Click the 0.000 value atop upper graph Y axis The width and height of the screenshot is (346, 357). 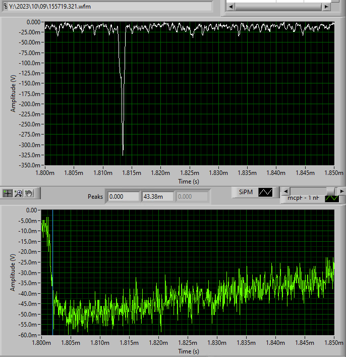[x=33, y=22]
